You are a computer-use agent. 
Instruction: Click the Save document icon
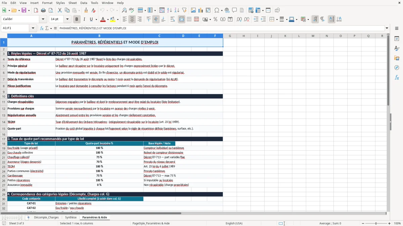click(24, 10)
